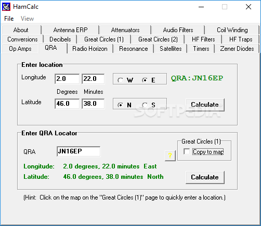Select the Zener Diodes tab
Viewport: 261px width, 226px height.
[237, 49]
